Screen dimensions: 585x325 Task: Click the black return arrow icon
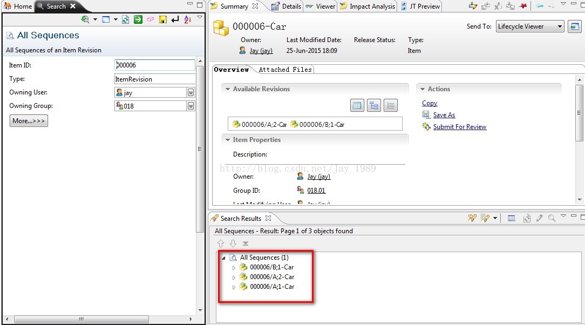coord(175,19)
